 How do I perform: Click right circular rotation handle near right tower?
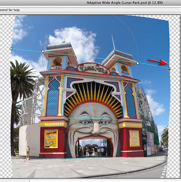click(138, 63)
